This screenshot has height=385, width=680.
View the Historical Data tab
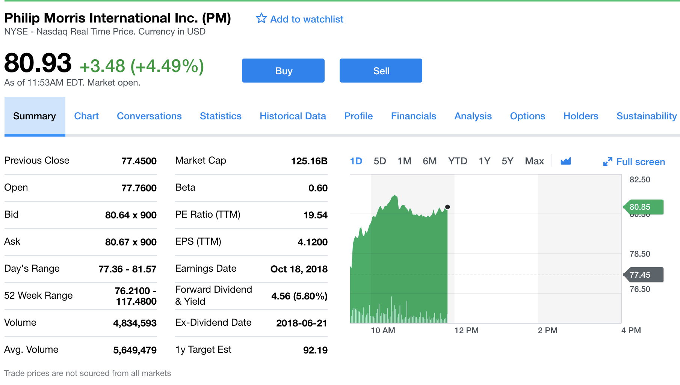point(293,116)
